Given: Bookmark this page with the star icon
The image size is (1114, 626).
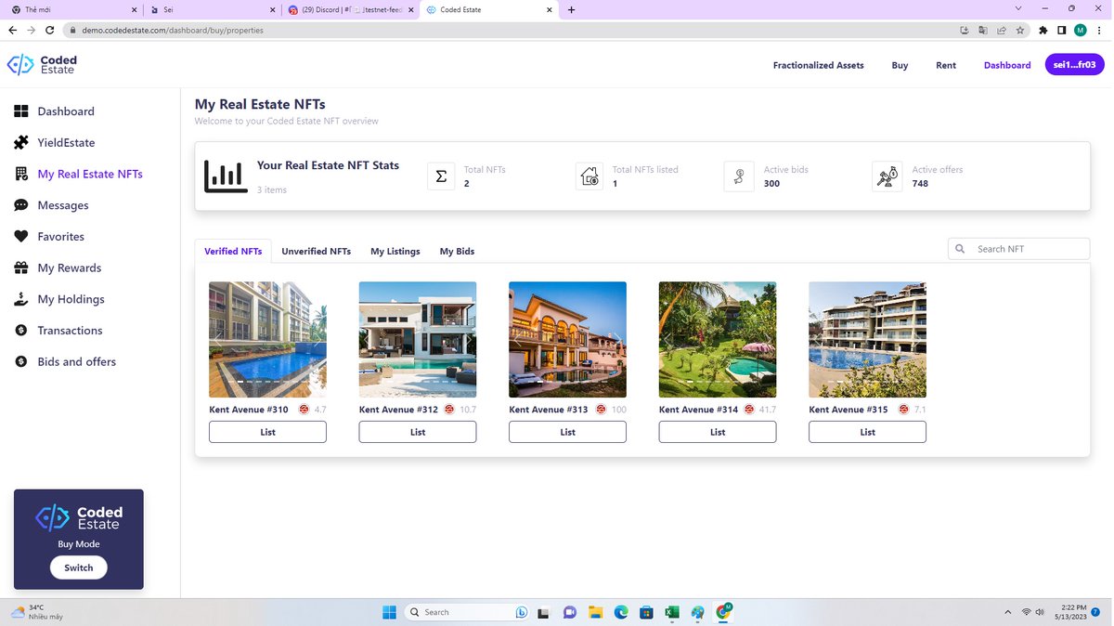Looking at the screenshot, I should pos(1020,30).
